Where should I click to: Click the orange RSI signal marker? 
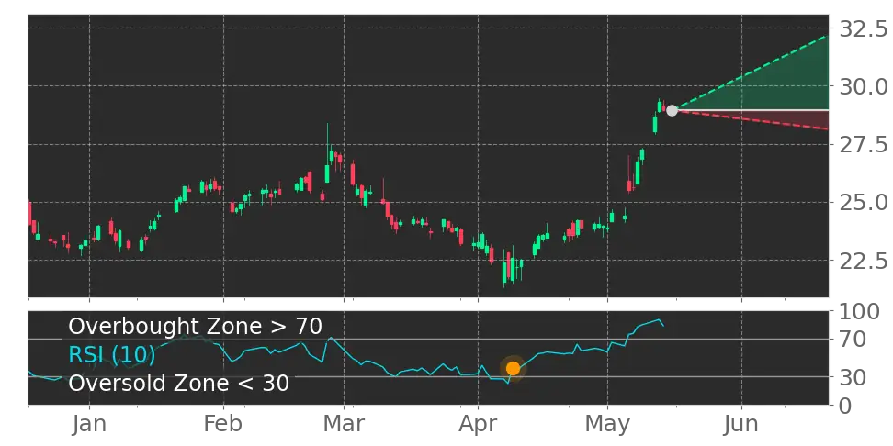(x=514, y=369)
